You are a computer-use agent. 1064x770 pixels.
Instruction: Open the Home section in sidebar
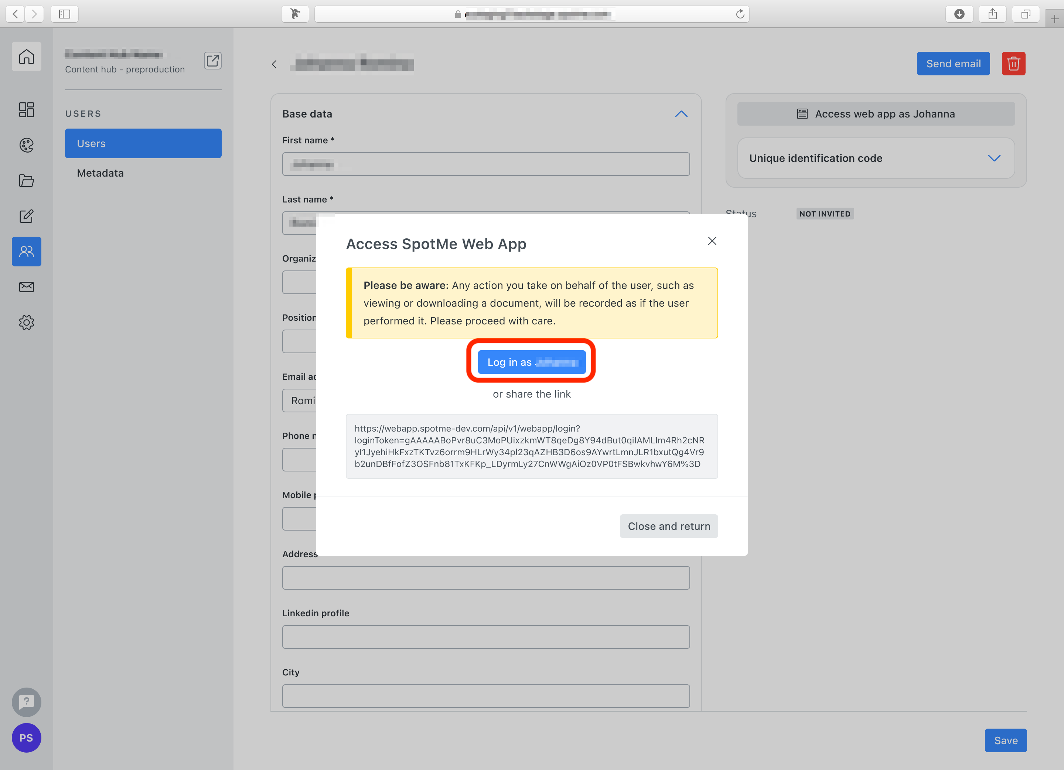click(x=26, y=56)
